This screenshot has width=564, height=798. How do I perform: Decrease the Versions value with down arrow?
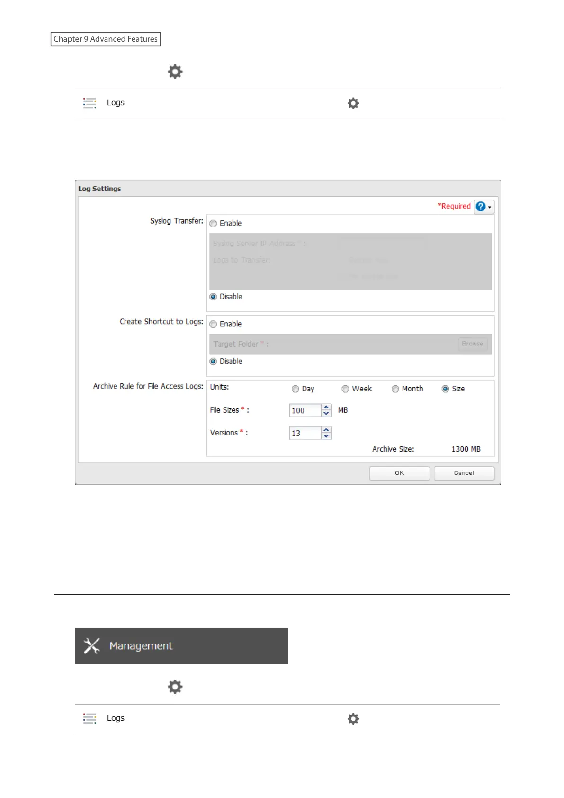click(326, 436)
